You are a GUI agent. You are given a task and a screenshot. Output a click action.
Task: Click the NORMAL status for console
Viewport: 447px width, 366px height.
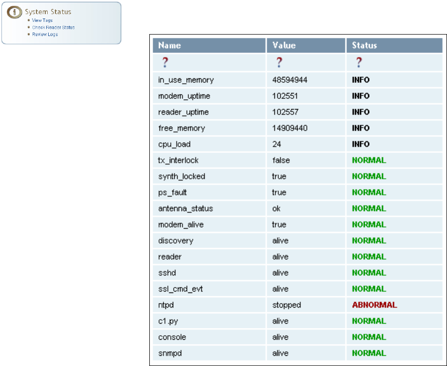point(369,337)
